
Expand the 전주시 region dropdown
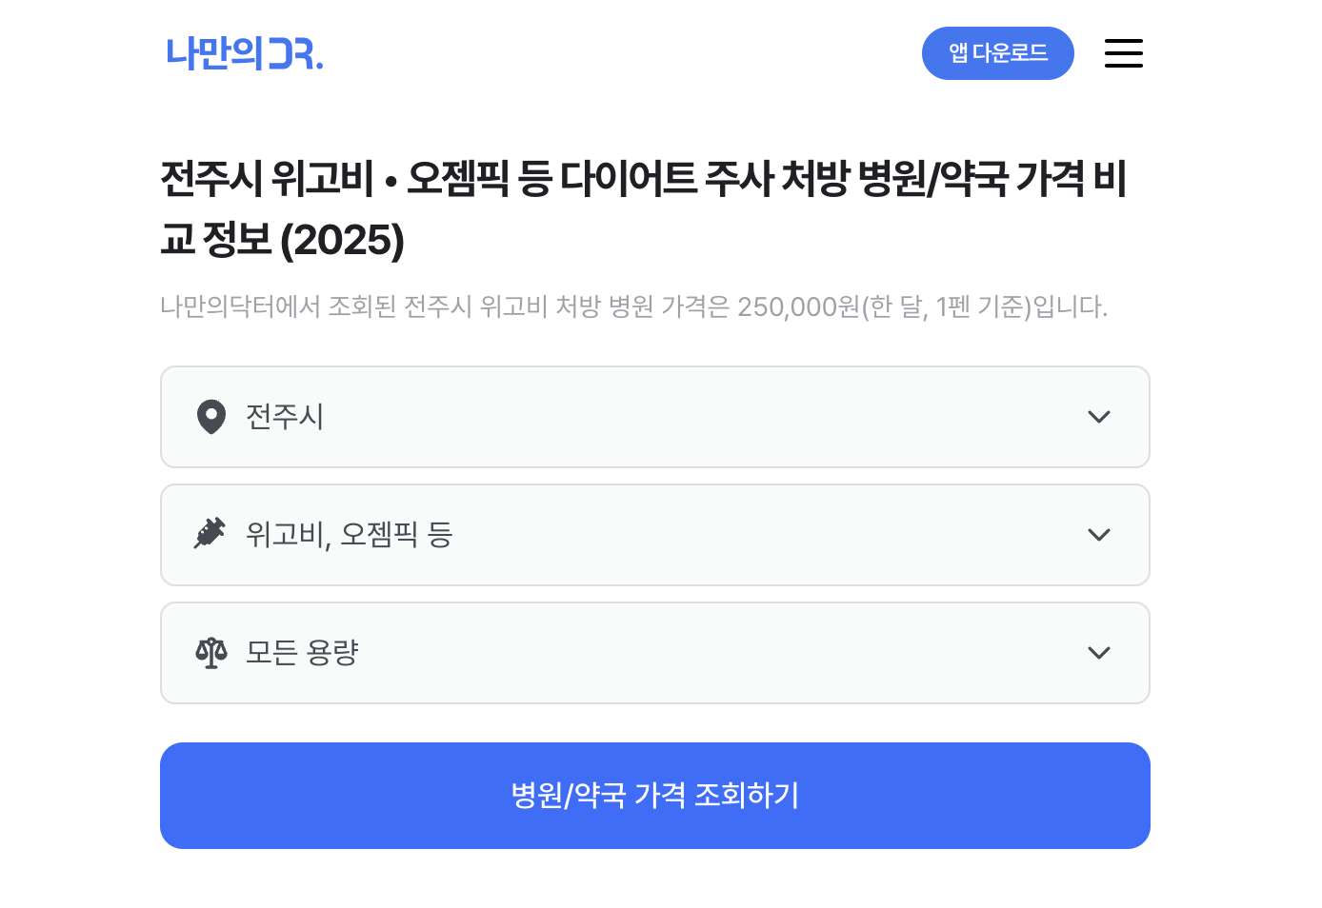click(655, 417)
